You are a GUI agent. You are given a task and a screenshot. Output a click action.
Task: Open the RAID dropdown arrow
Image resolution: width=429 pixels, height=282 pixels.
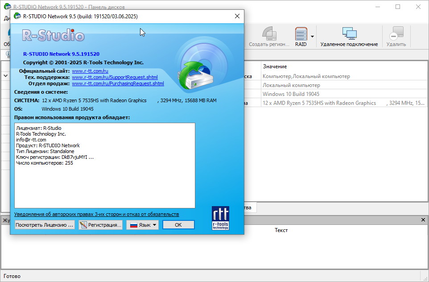312,37
